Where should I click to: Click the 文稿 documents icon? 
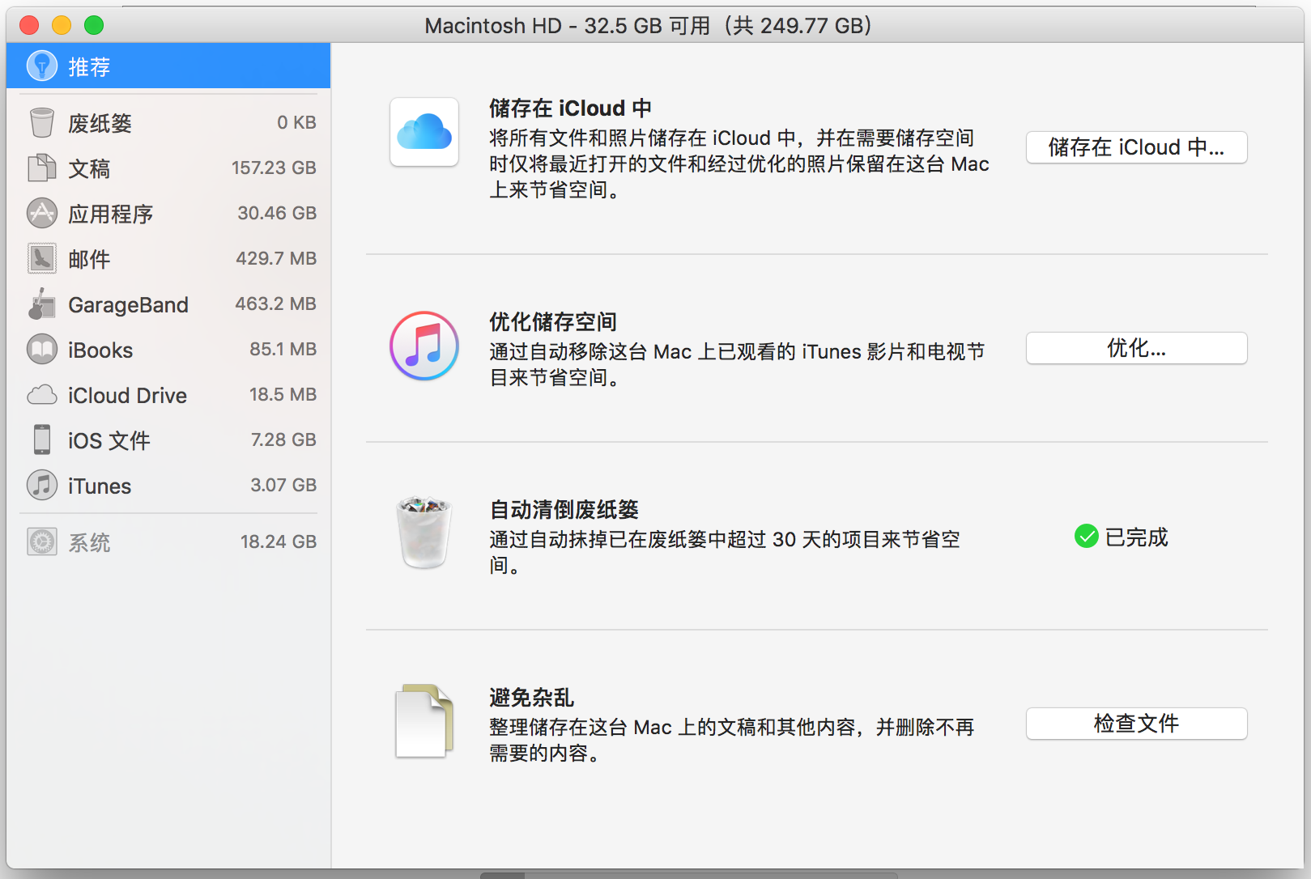pos(41,168)
